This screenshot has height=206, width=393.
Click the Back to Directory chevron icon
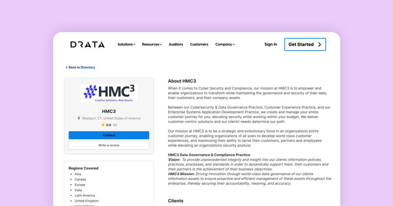tap(66, 67)
